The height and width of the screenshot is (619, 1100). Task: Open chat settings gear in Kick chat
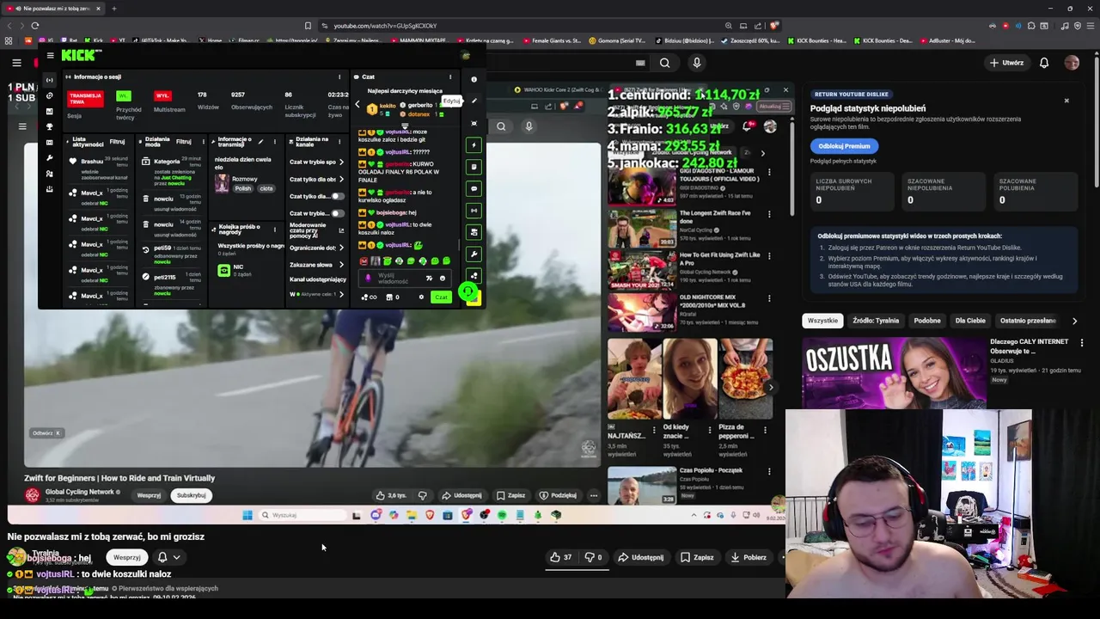tap(421, 297)
